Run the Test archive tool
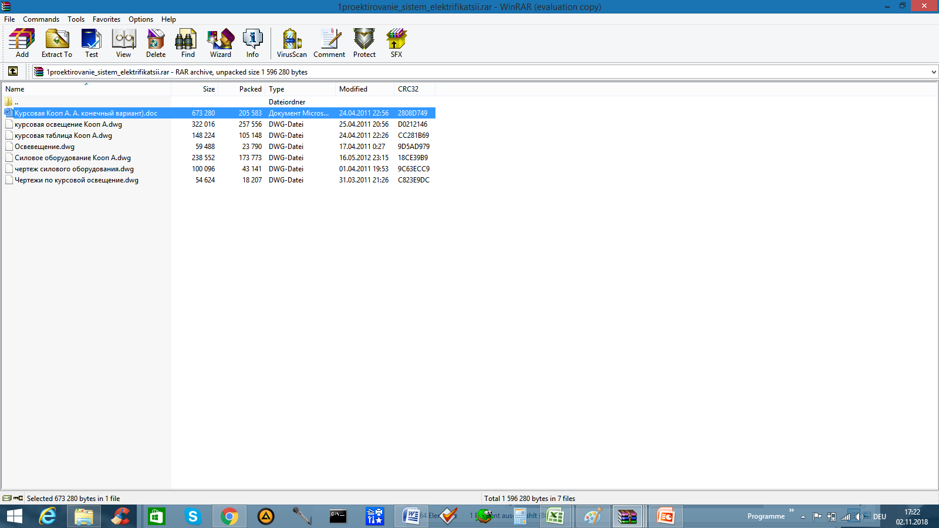The height and width of the screenshot is (528, 939). tap(92, 43)
